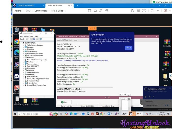The image size is (172, 129).
Task: Focus the Type here to search box
Action: click(x=38, y=114)
